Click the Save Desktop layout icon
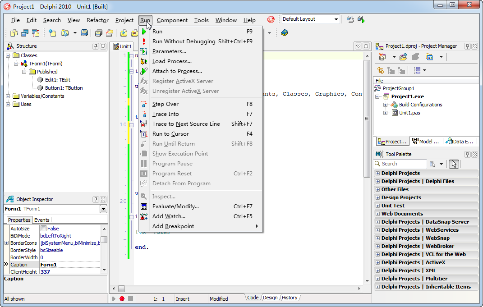 pos(350,19)
